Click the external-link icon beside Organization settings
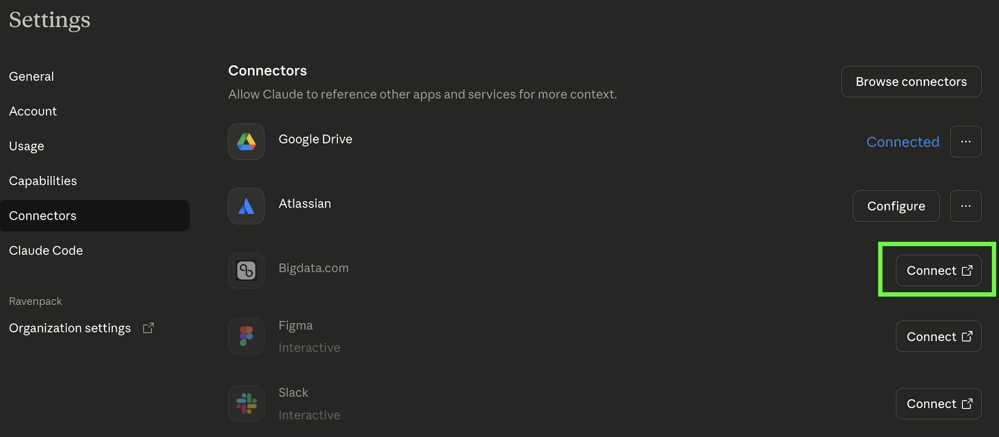This screenshot has width=999, height=437. 148,328
